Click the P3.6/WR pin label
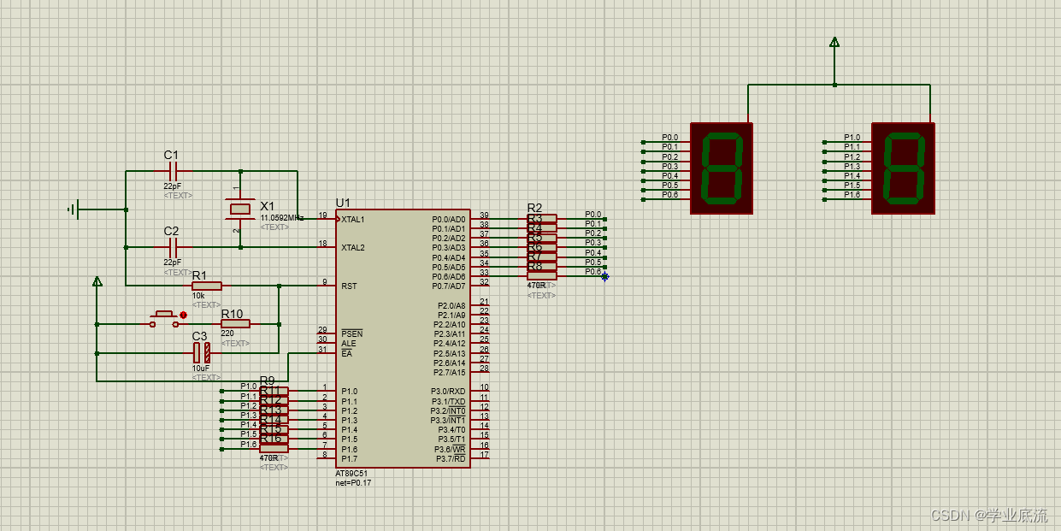Viewport: 1061px width, 531px height. pos(450,449)
